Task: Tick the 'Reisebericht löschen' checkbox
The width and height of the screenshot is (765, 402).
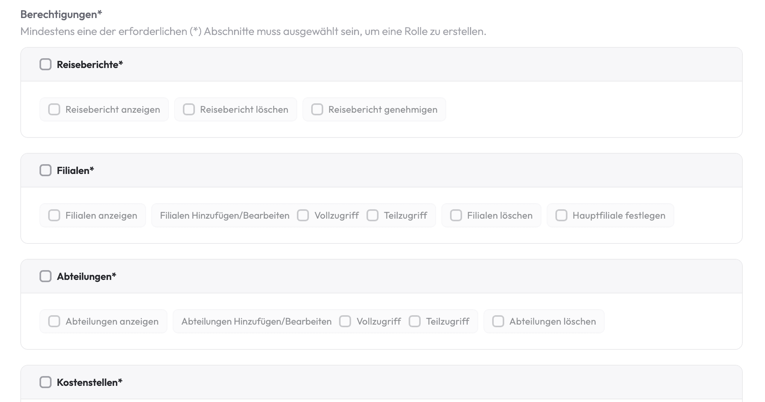Action: coord(189,109)
